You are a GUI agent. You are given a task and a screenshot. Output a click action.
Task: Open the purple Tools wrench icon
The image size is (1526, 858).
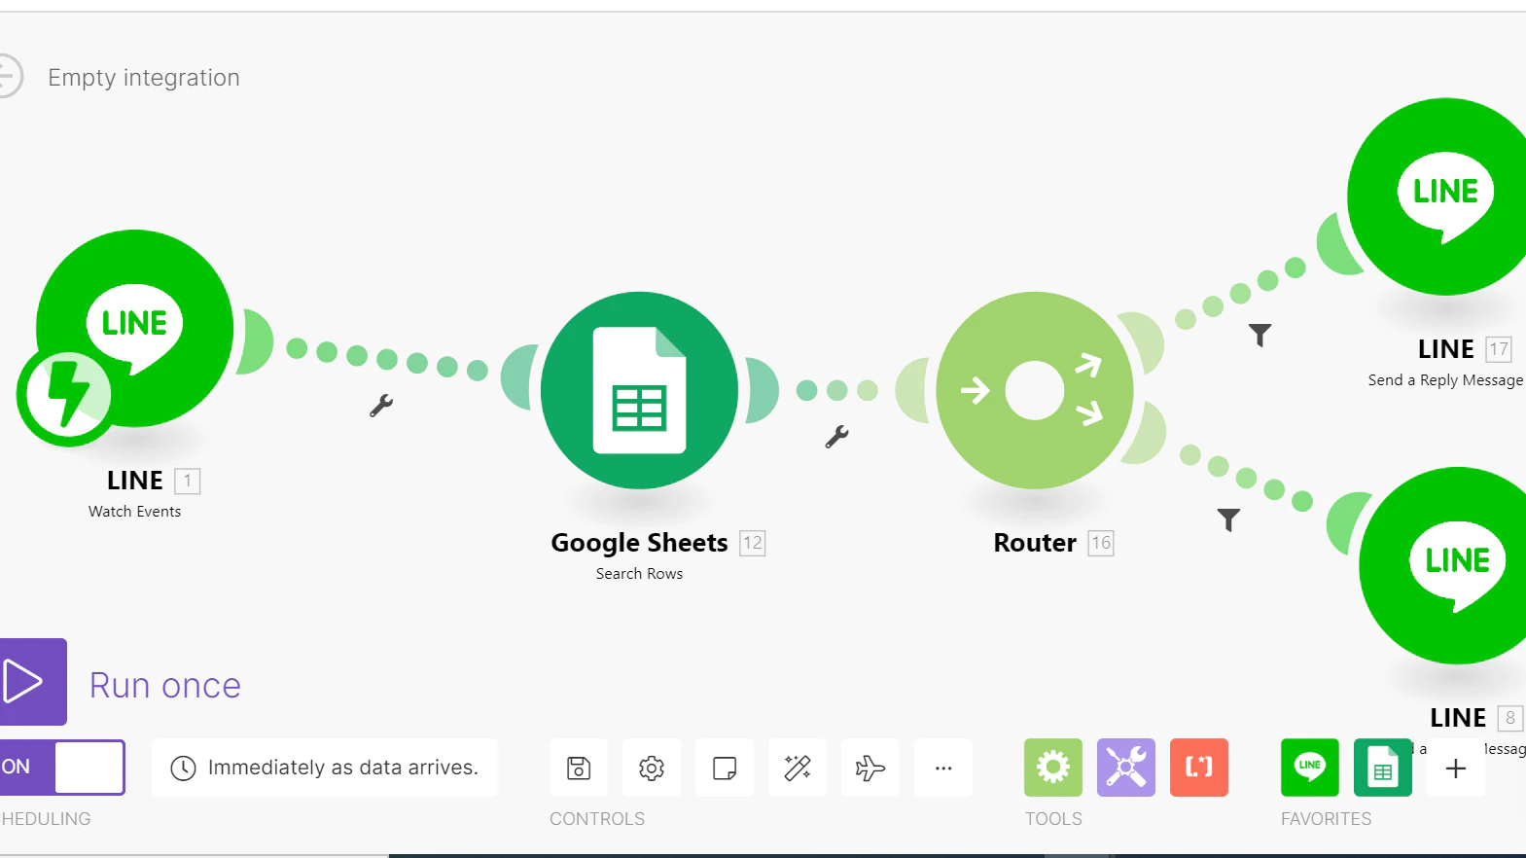click(x=1126, y=768)
